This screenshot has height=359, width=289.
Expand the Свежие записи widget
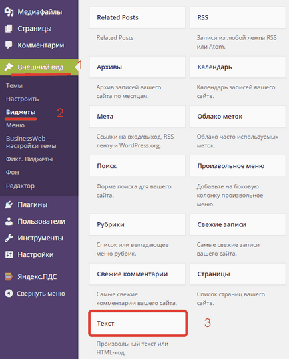(238, 224)
